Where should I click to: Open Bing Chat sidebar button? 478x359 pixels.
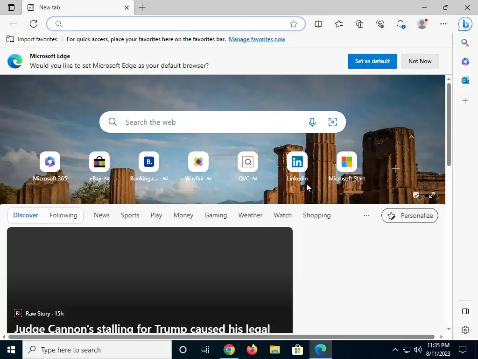click(465, 24)
